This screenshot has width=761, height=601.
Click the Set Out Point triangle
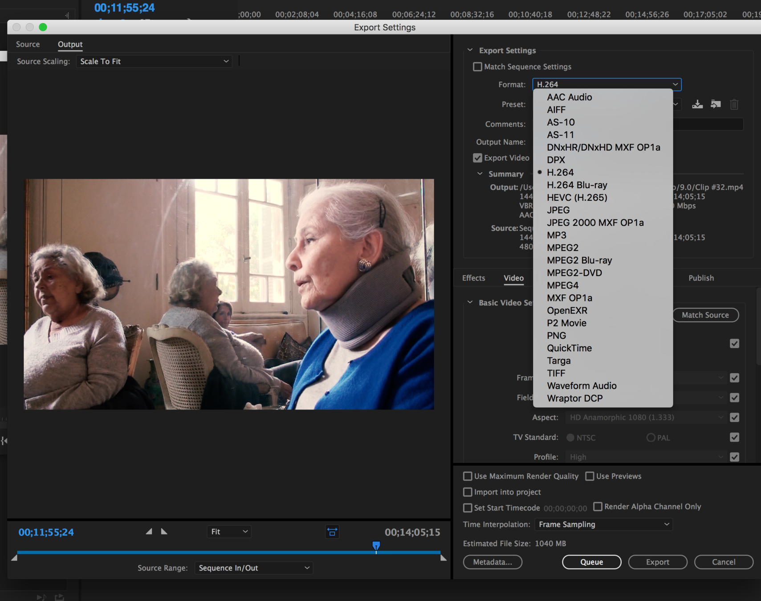pos(164,532)
